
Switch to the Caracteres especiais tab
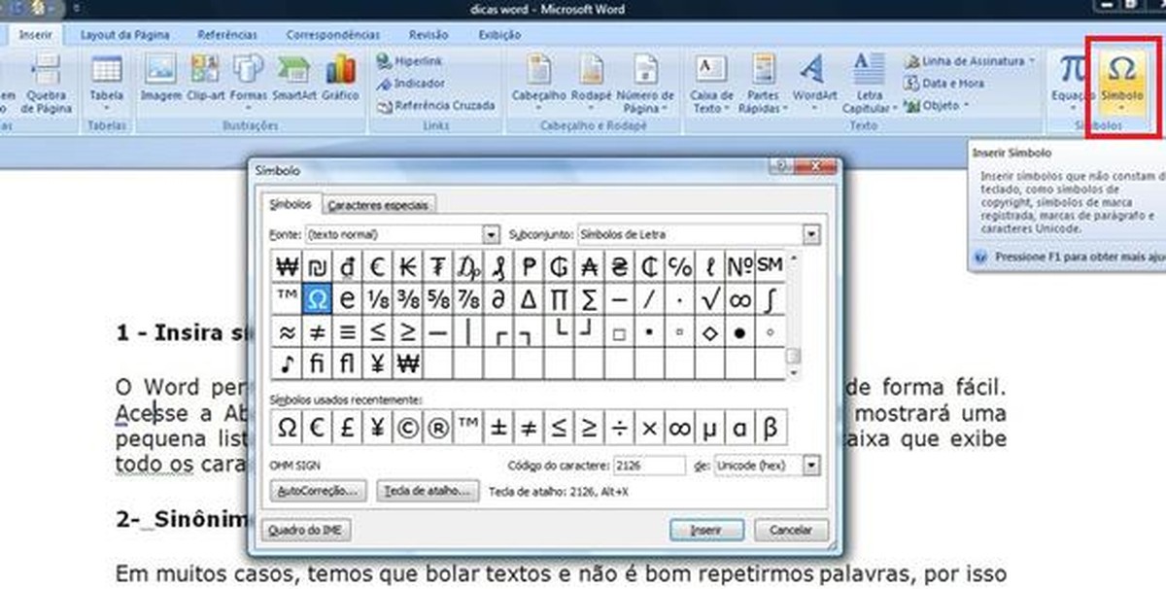(x=378, y=205)
